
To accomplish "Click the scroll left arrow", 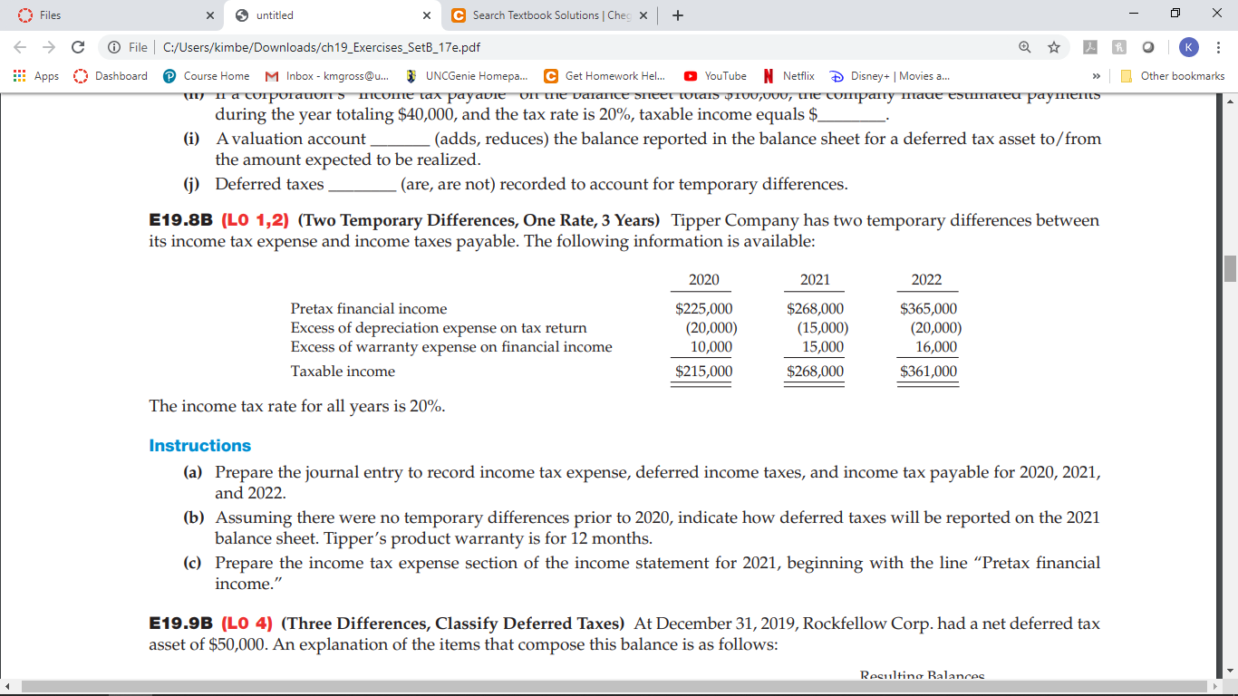I will (x=7, y=689).
